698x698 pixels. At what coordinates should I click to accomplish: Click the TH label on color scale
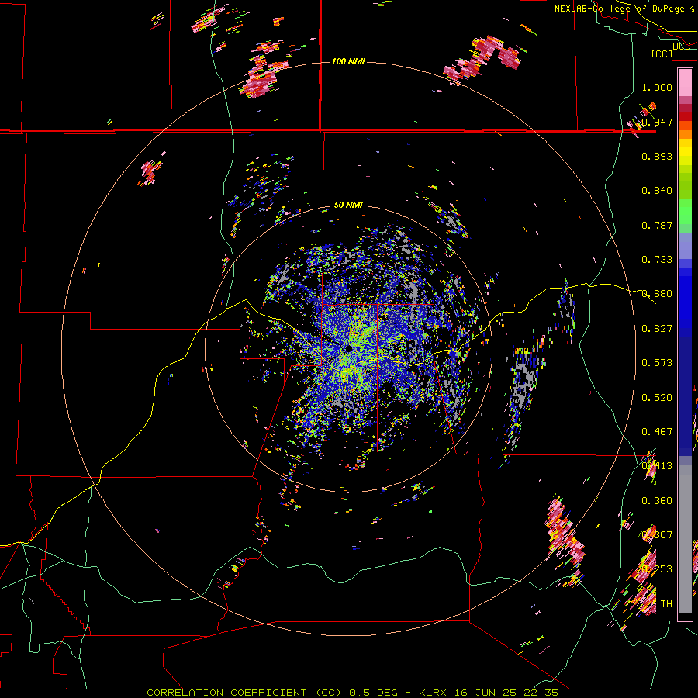pos(666,604)
